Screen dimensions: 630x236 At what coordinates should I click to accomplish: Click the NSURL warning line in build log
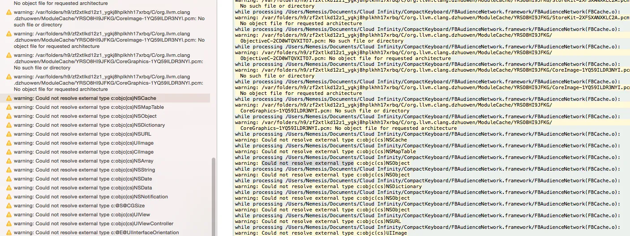(x=318, y=221)
